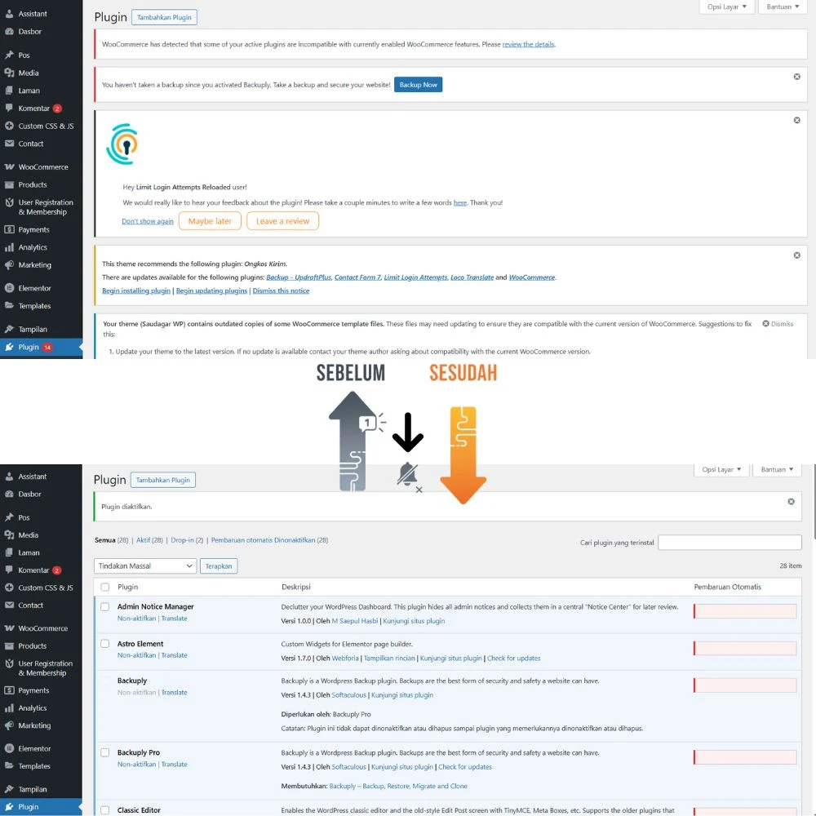The width and height of the screenshot is (816, 816).
Task: Click the Limit Login Attempts keyhole logo
Action: coord(122,144)
